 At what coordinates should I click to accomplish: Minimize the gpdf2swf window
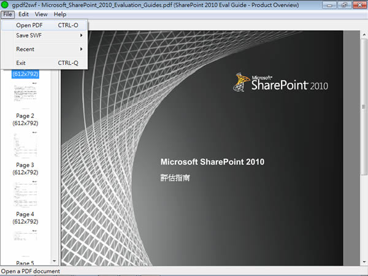point(329,5)
